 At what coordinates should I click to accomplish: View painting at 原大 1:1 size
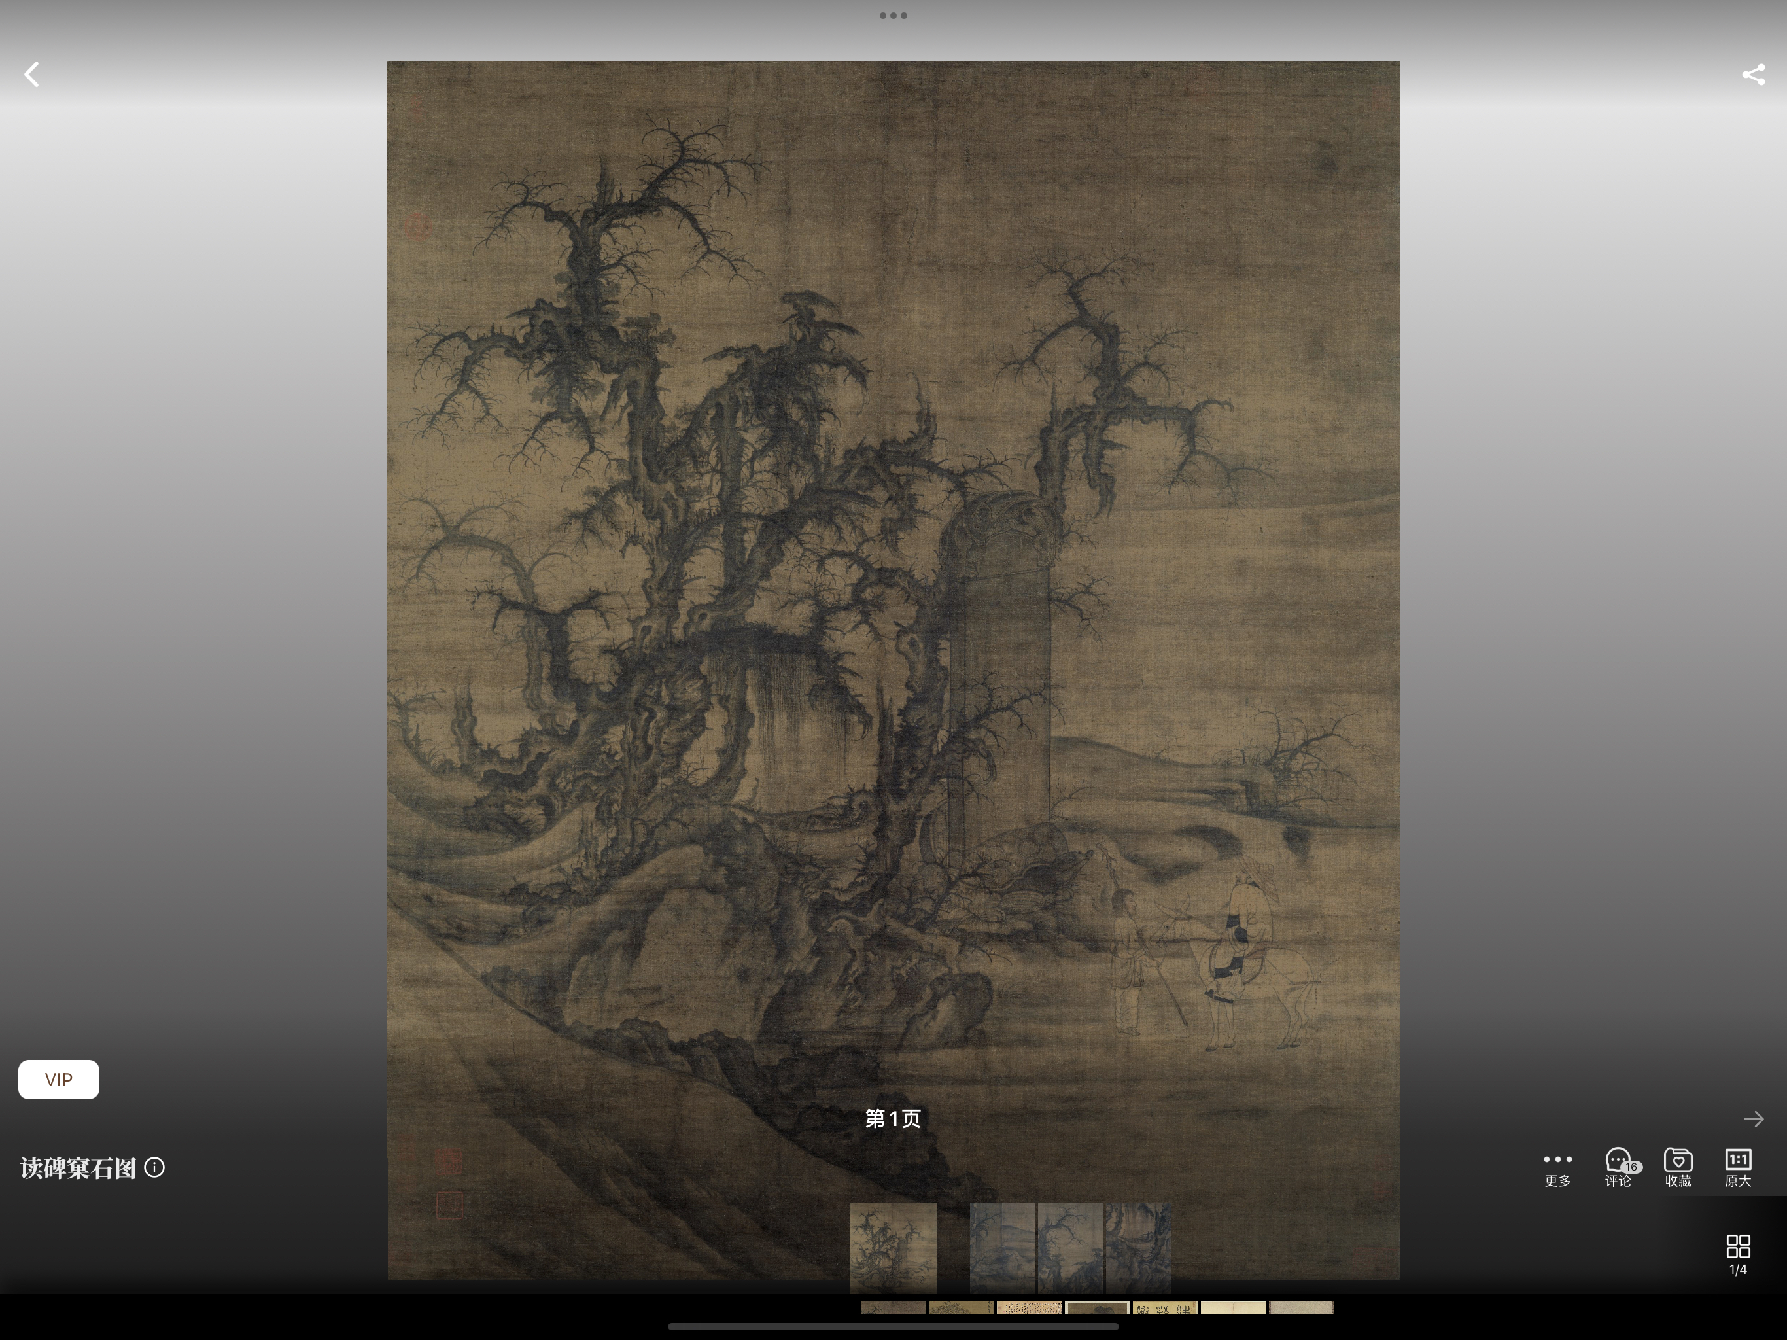coord(1738,1168)
